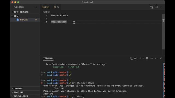
Task: Click the editor vertical scrollbar
Action: coord(164,32)
